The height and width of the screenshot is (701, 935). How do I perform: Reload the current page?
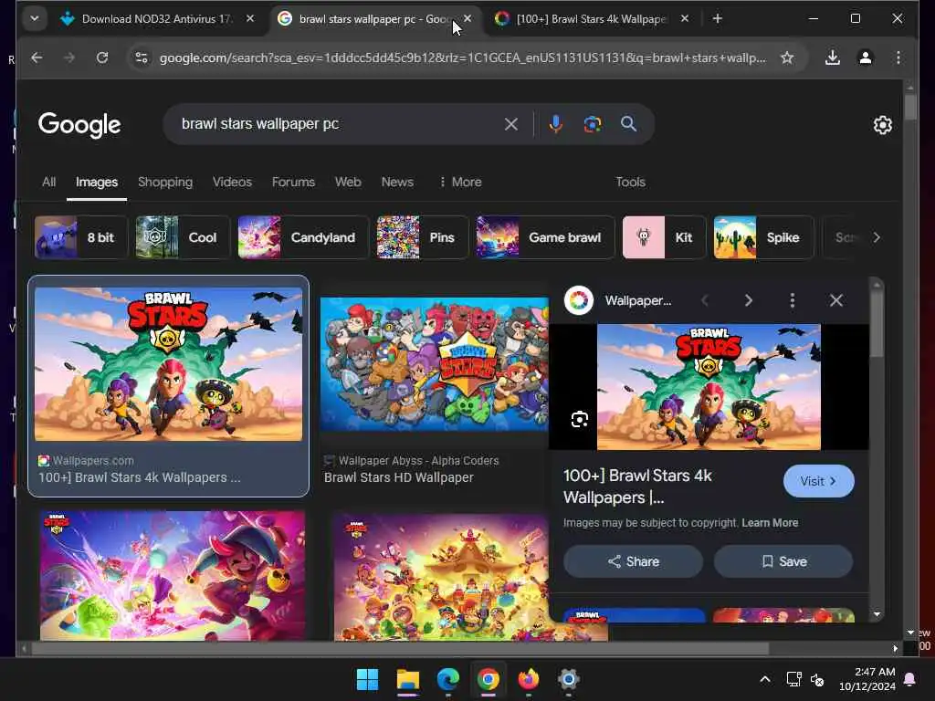click(x=102, y=58)
